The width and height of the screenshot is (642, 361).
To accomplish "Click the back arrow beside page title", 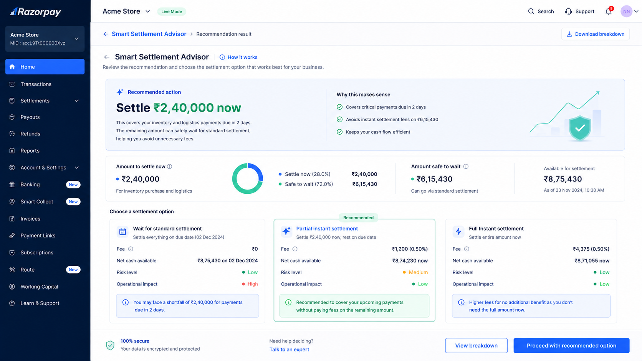I will 107,57.
